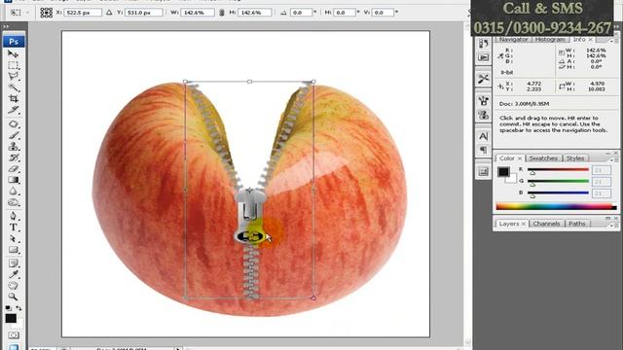Open the Actions panel dock icon
623x350 pixels.
coord(484,58)
